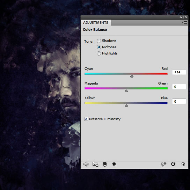Click the Cyan-Red value field showing +14
The width and height of the screenshot is (190, 190).
pos(179,72)
